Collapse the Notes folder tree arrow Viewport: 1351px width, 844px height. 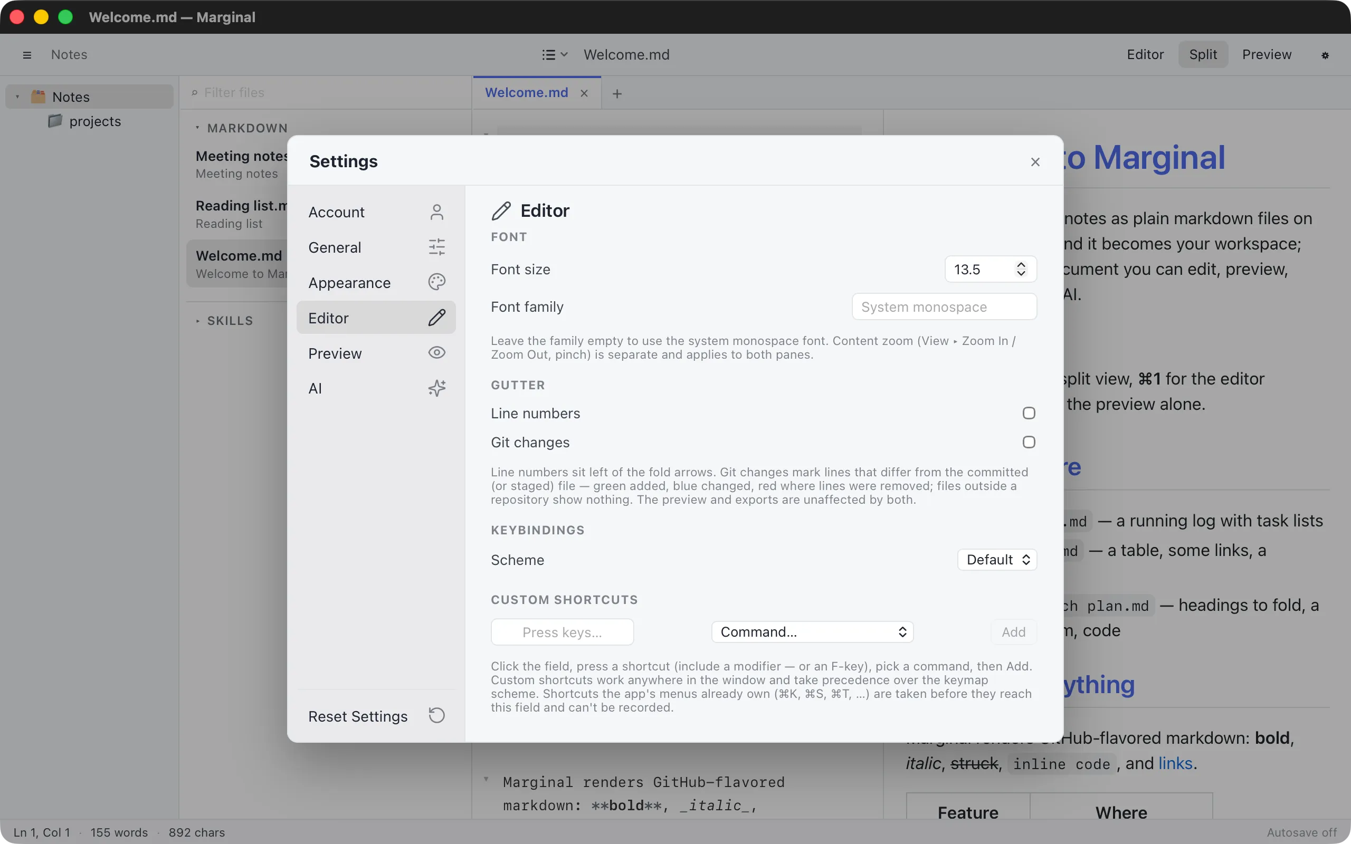point(18,97)
